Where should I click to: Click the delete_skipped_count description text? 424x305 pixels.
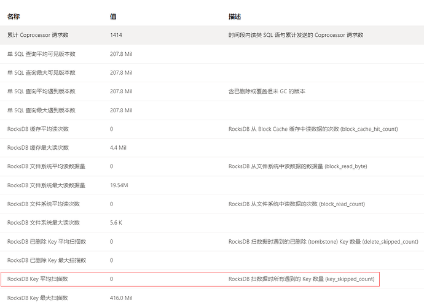[323, 242]
